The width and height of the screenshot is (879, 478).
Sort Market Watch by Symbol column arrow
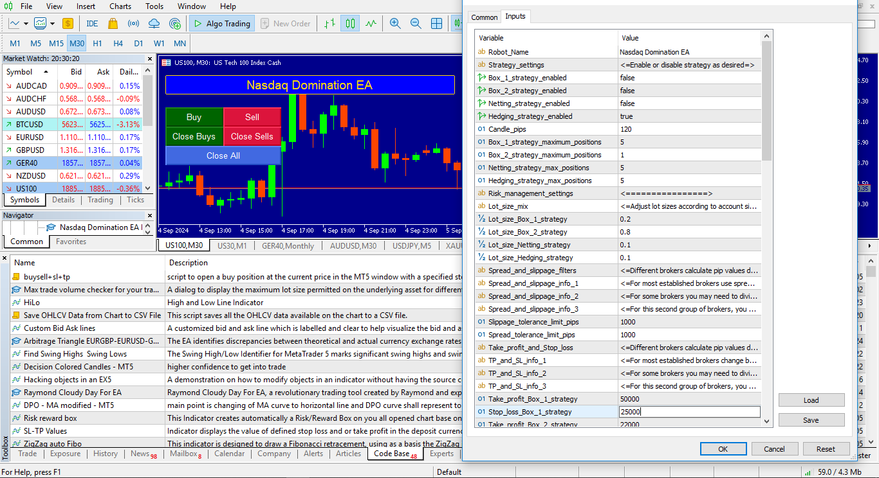tap(46, 72)
